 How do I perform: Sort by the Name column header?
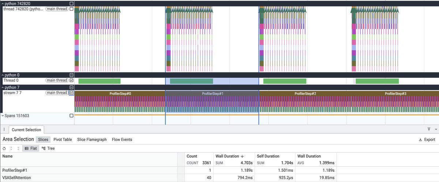pyautogui.click(x=8, y=156)
